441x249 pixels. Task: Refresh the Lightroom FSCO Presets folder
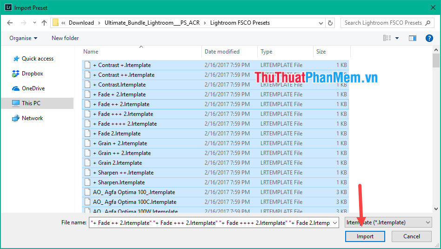pos(330,23)
